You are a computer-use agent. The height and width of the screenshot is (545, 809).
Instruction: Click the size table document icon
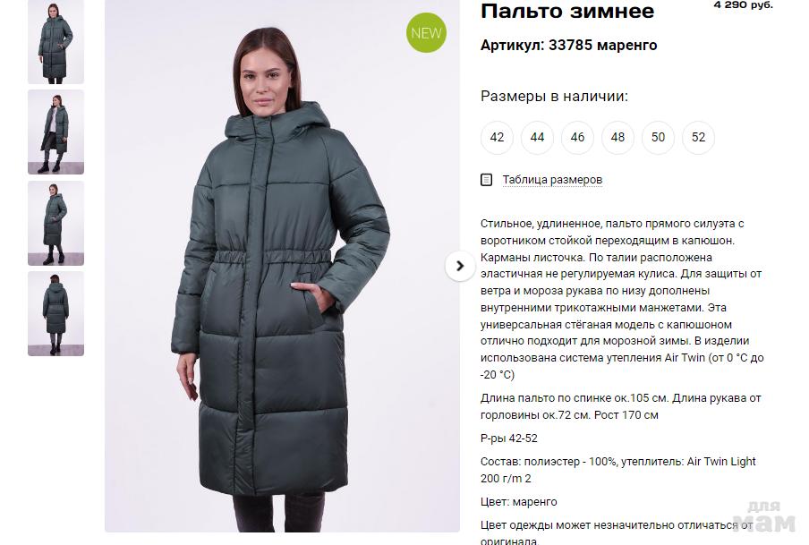486,180
